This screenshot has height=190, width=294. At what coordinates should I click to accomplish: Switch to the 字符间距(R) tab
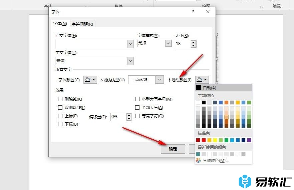point(82,24)
